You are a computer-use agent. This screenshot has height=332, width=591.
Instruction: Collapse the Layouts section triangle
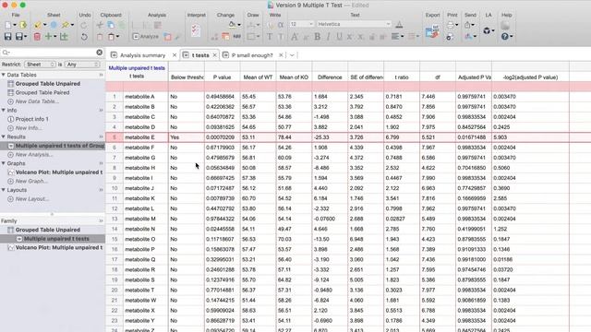(x=4, y=190)
